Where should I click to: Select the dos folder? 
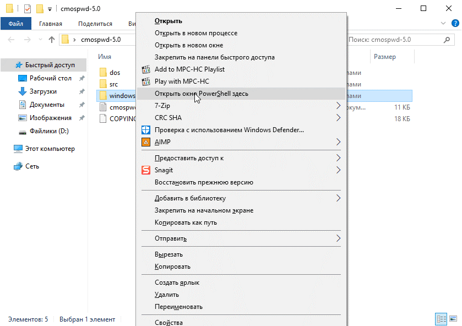115,72
